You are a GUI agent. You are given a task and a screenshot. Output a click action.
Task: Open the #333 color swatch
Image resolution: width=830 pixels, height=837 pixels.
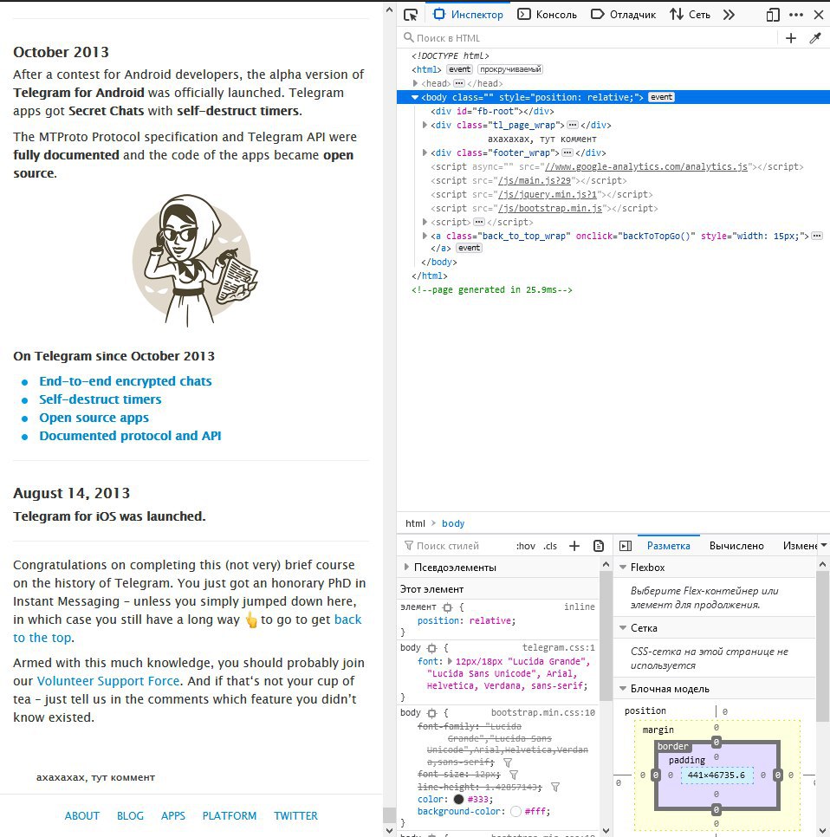(458, 799)
